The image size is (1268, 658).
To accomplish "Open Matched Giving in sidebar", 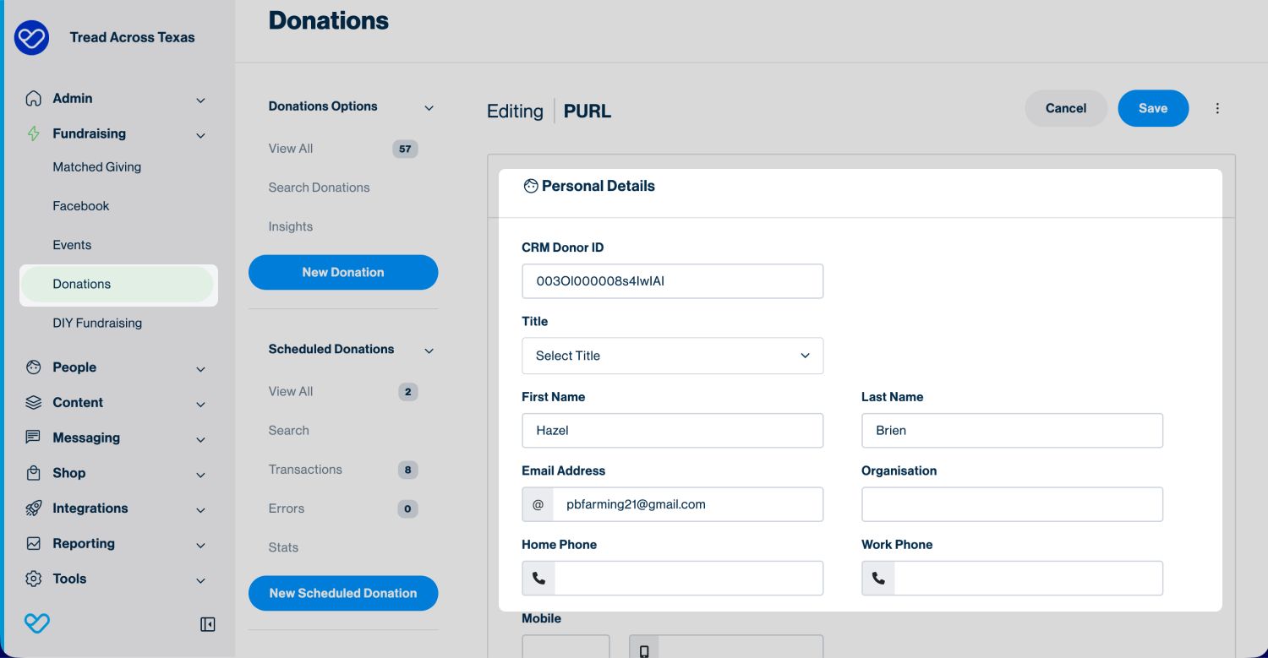I will tap(97, 167).
